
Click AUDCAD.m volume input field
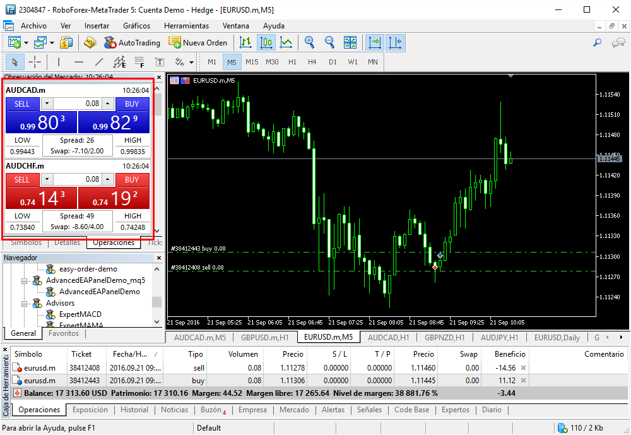(x=77, y=104)
